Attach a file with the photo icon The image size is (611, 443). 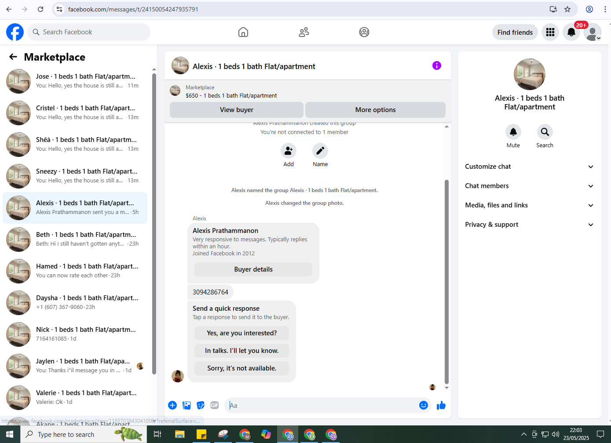(x=187, y=405)
